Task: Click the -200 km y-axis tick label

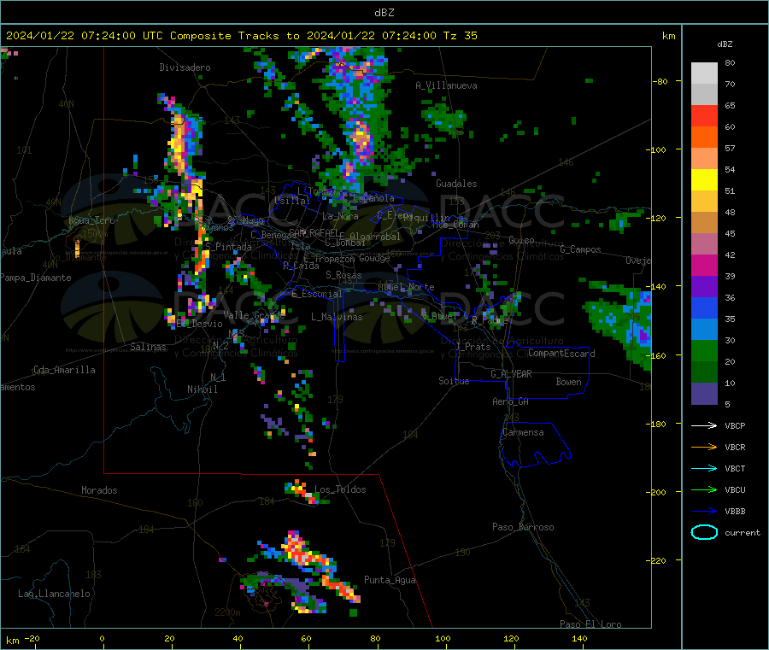Action: (x=658, y=492)
